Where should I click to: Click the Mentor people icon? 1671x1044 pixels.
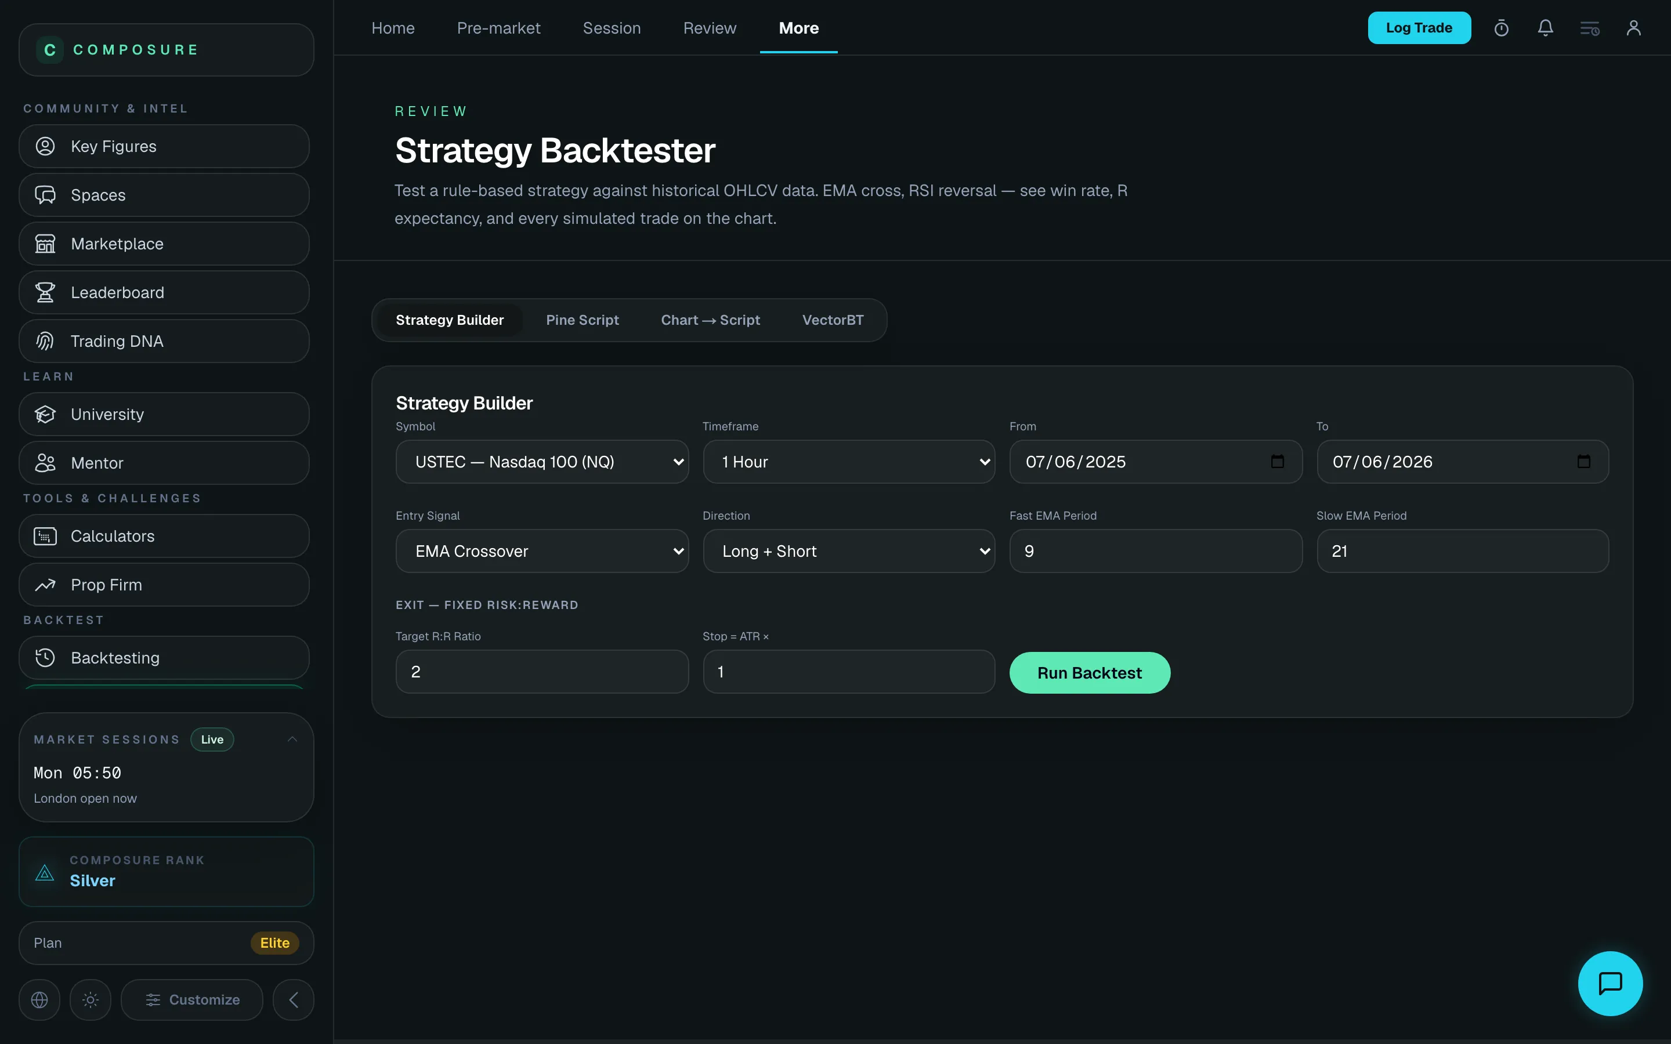point(46,463)
